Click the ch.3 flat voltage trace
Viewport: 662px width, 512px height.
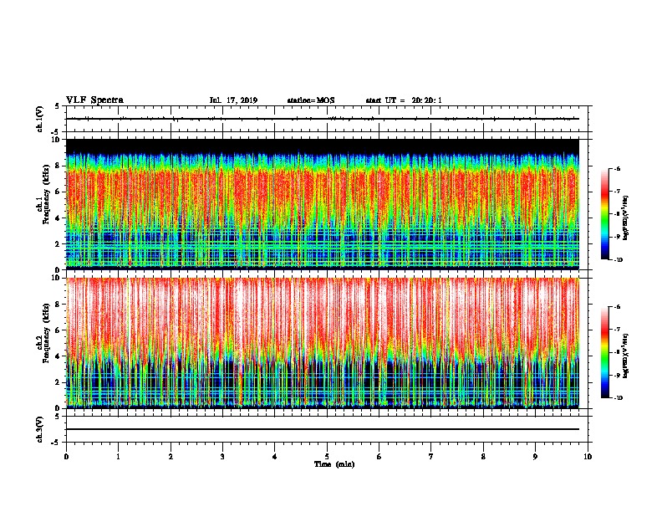tap(323, 429)
